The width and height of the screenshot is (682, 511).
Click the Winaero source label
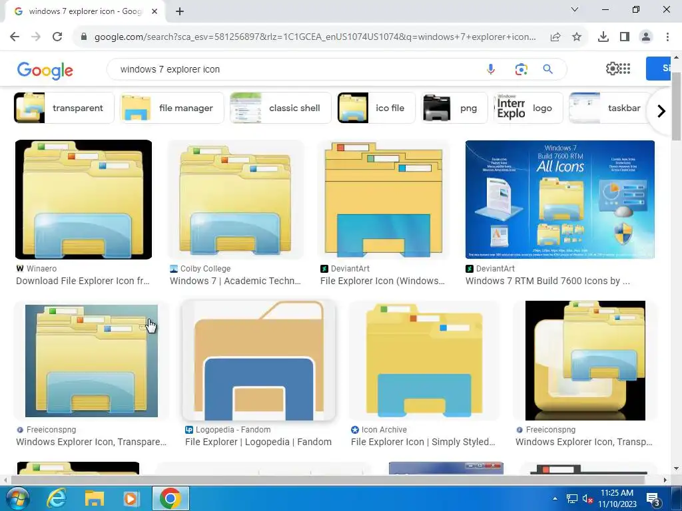(41, 269)
